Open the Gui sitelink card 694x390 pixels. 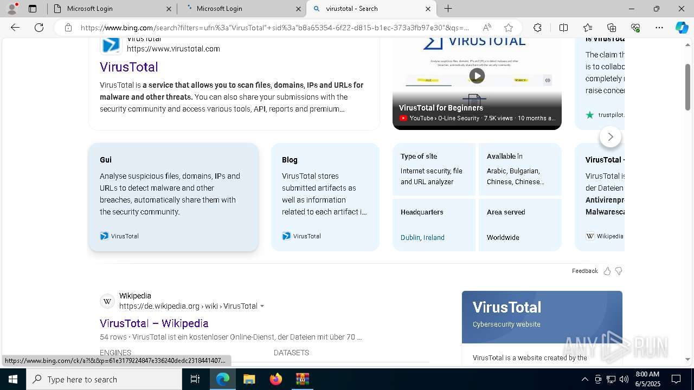pyautogui.click(x=173, y=197)
